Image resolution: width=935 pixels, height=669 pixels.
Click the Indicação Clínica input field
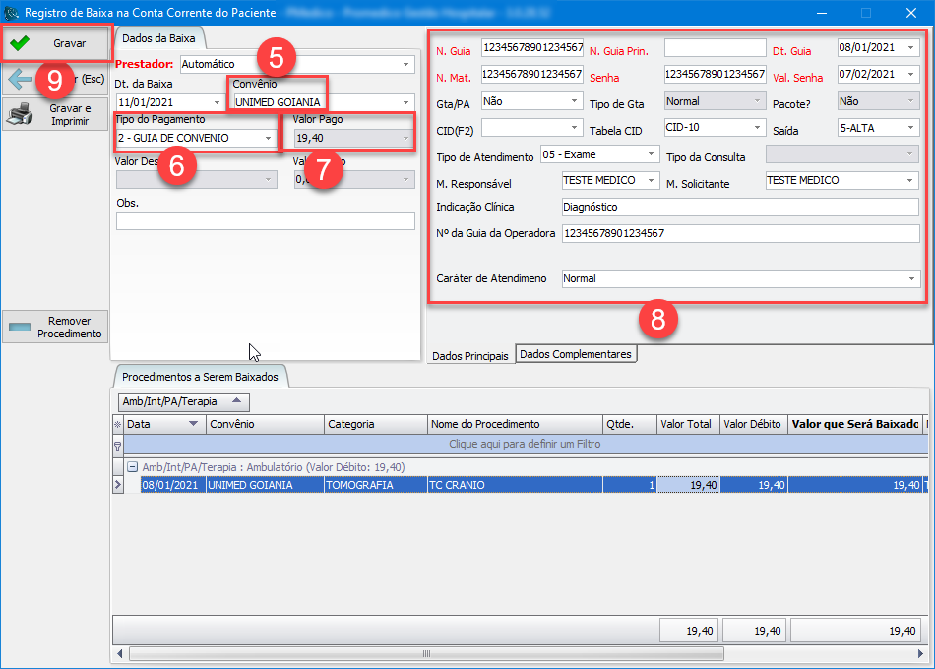click(739, 207)
